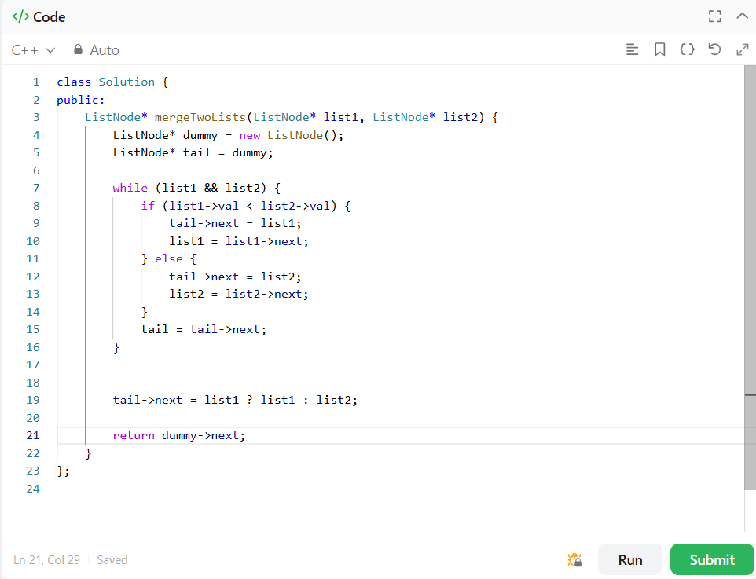756x579 pixels.
Task: Run the code
Action: pos(630,559)
